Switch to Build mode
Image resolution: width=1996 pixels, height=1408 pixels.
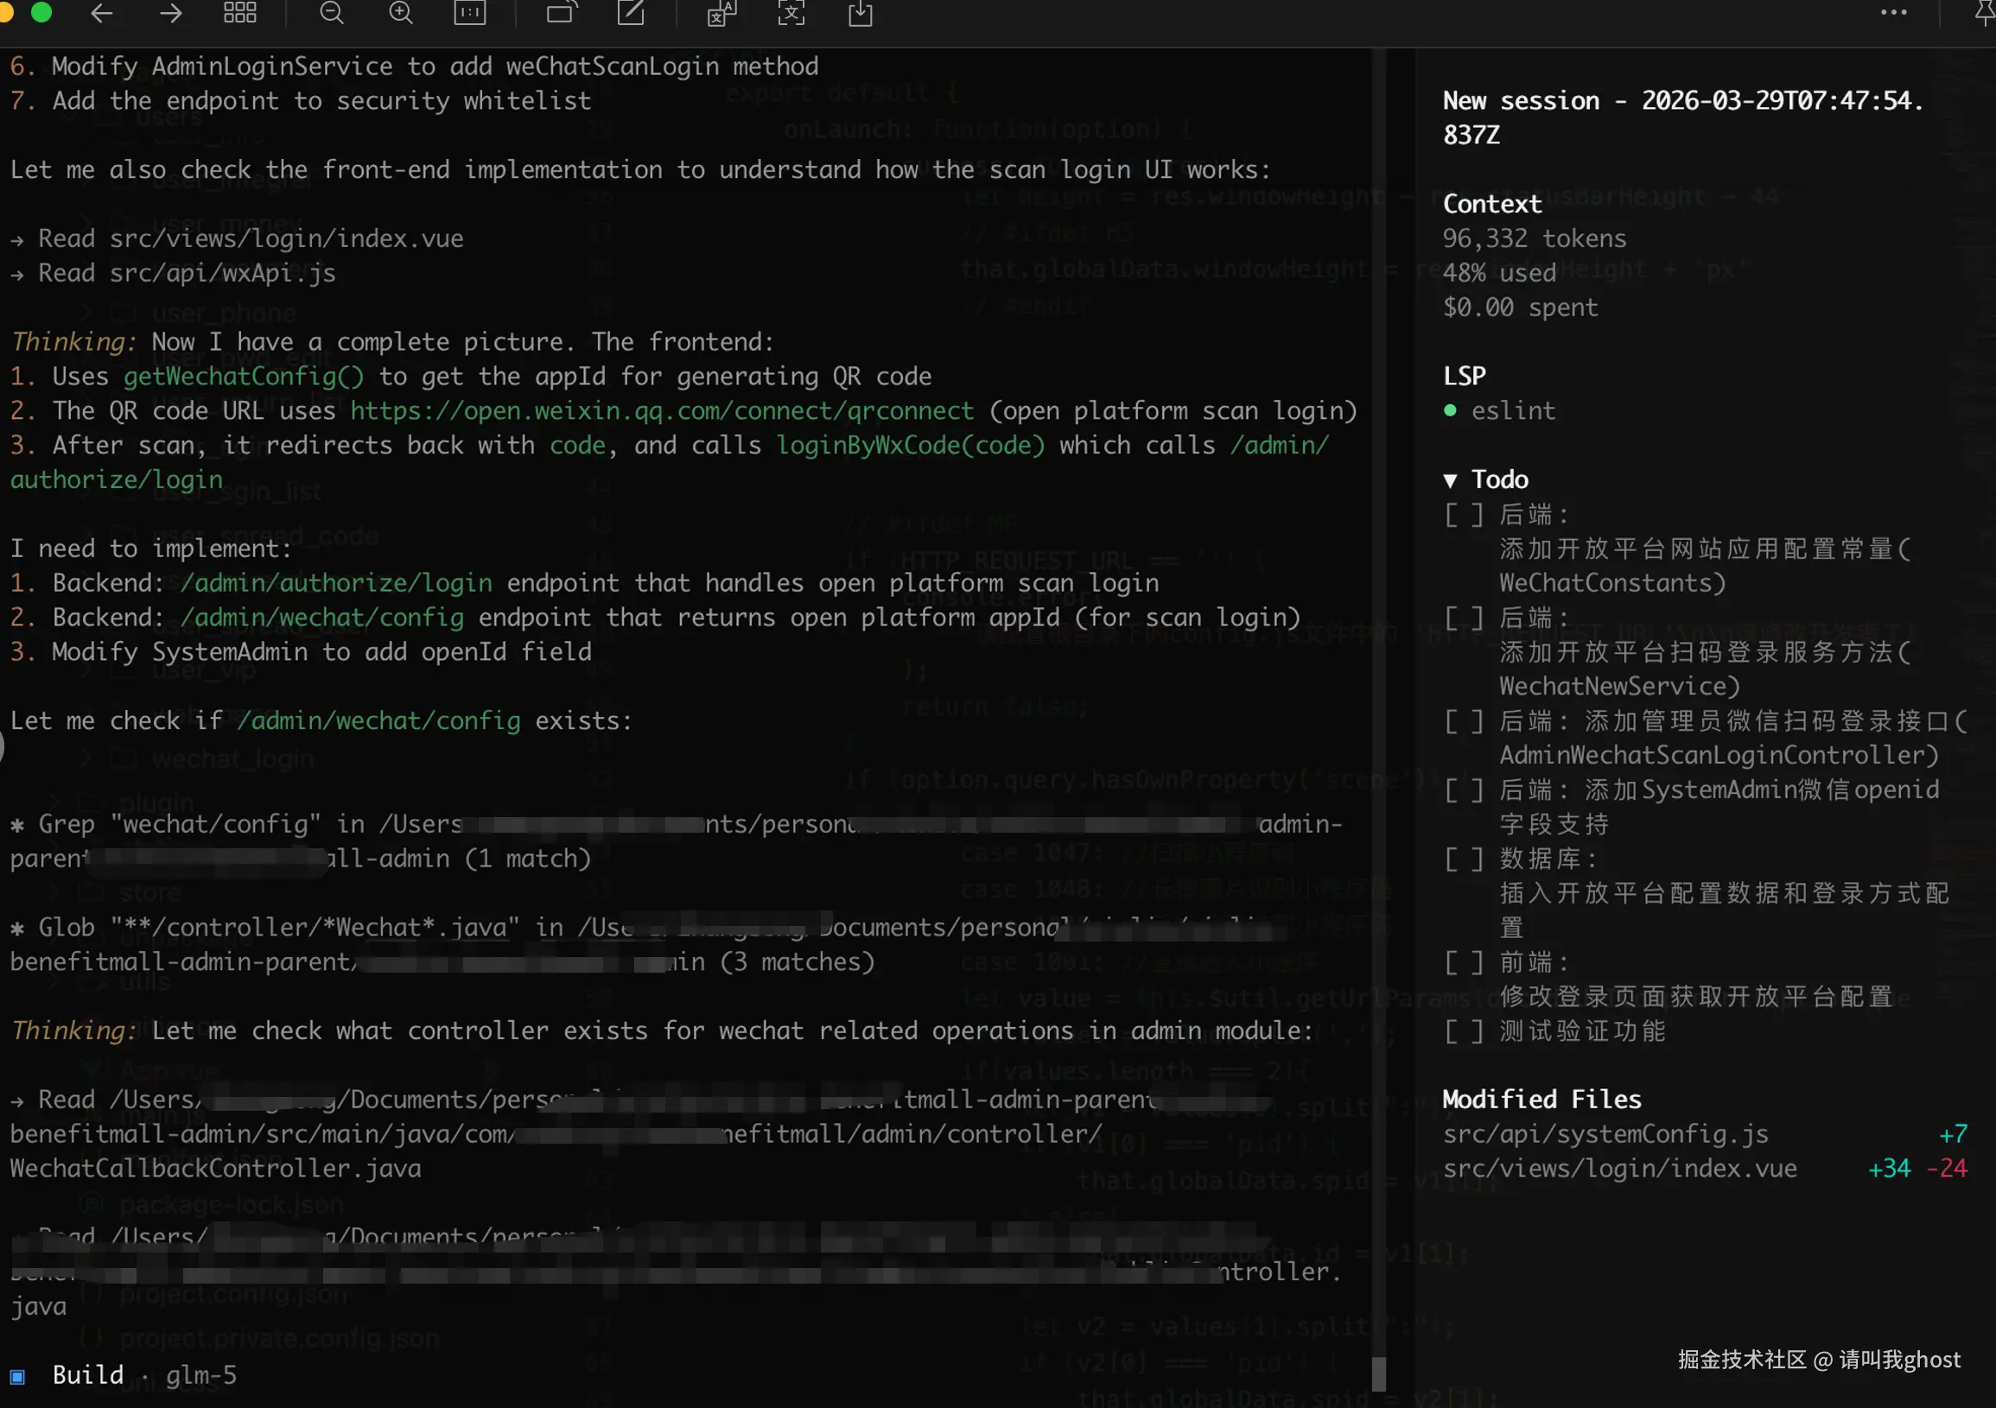pos(87,1374)
